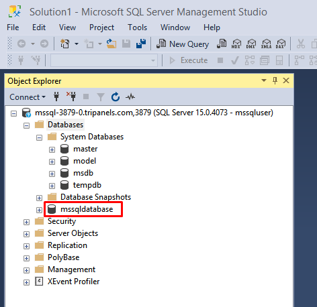Image resolution: width=317 pixels, height=307 pixels.
Task: Click the Open File folder icon
Action: (x=111, y=44)
